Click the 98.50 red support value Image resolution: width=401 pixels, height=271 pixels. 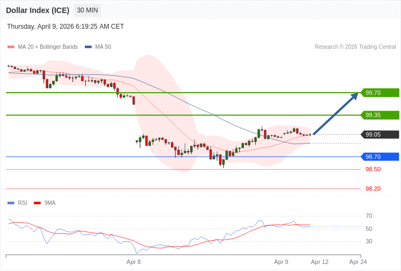(x=373, y=170)
